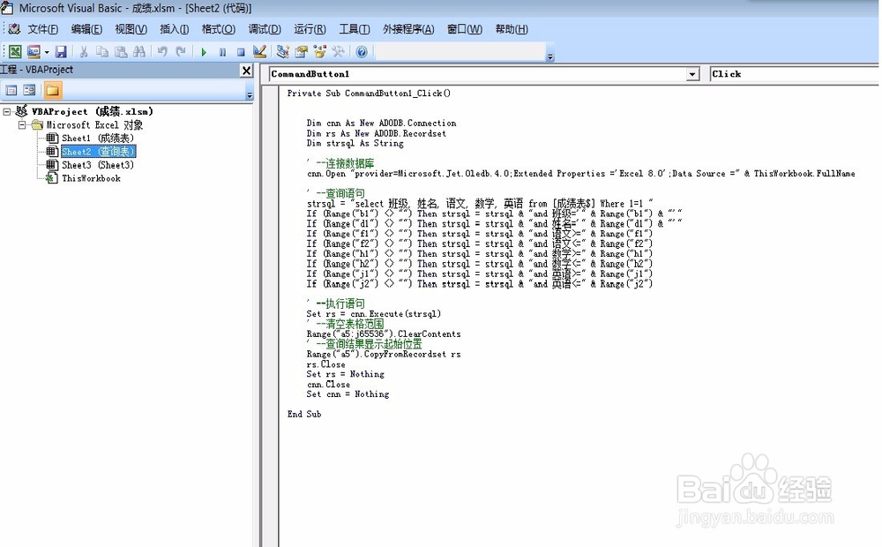Select Sheet3 (Sheet3) in project tree
This screenshot has width=882, height=547.
tap(98, 165)
